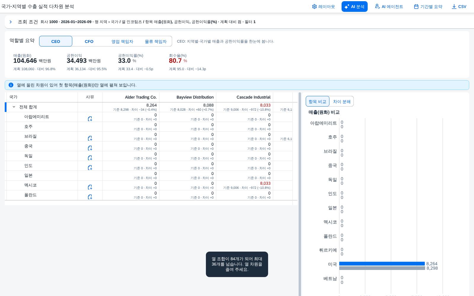Dismiss the column limit toast message

click(237, 264)
